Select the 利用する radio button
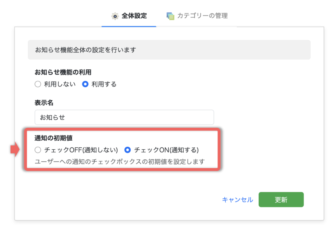Viewport: 331px width, 228px height. tap(85, 84)
